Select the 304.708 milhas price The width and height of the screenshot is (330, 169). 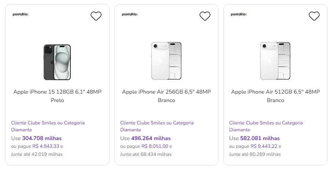42,138
